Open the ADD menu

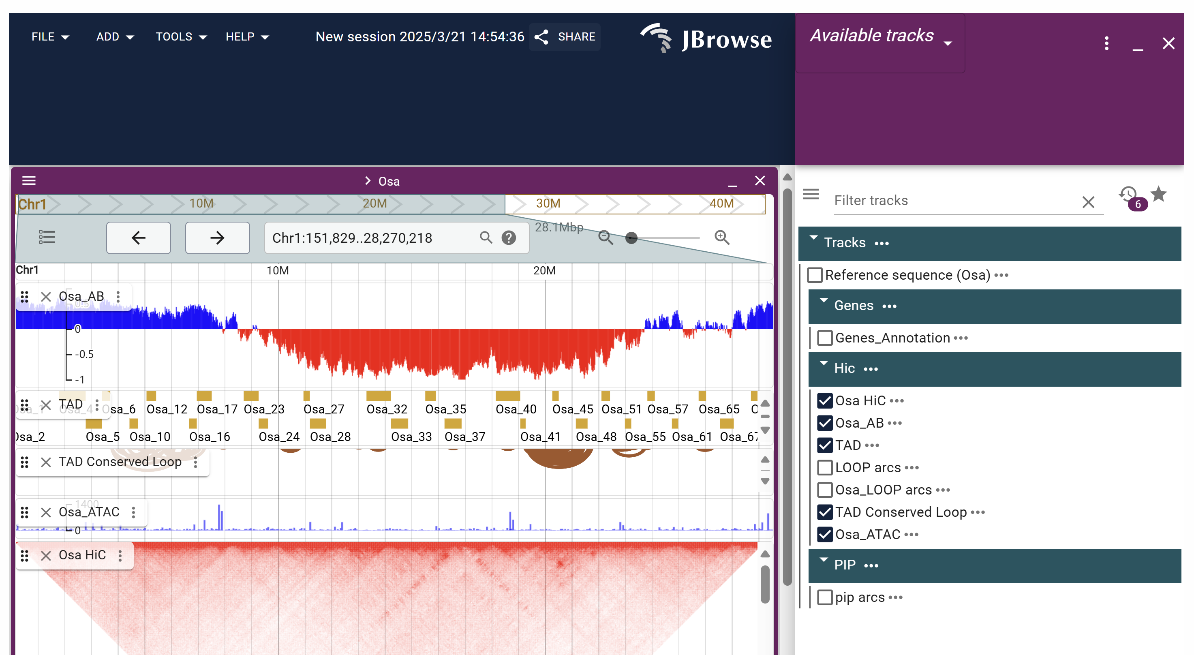[115, 36]
